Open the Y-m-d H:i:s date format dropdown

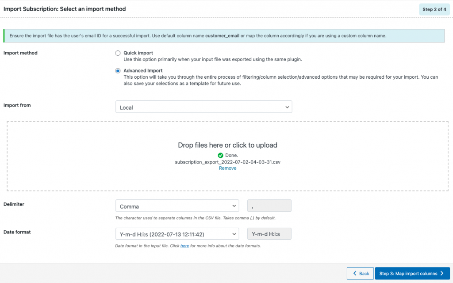pyautogui.click(x=177, y=234)
